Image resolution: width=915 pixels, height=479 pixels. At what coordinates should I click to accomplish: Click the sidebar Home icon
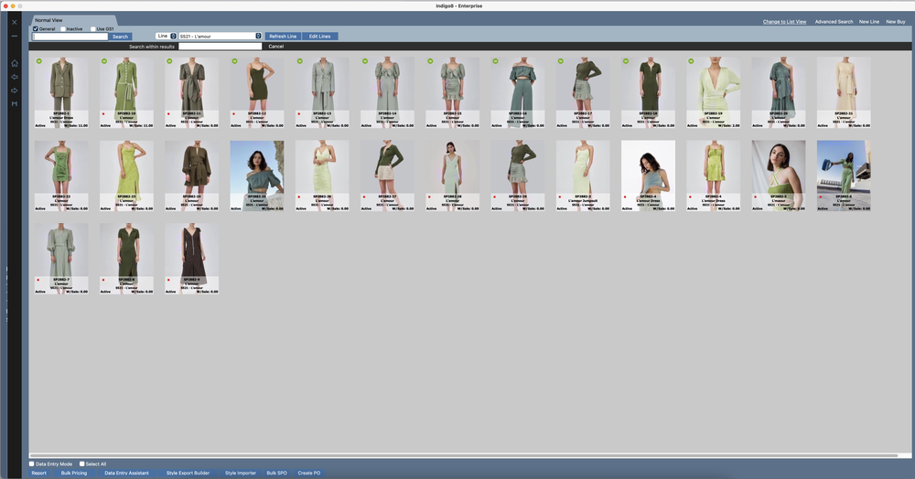(x=15, y=63)
